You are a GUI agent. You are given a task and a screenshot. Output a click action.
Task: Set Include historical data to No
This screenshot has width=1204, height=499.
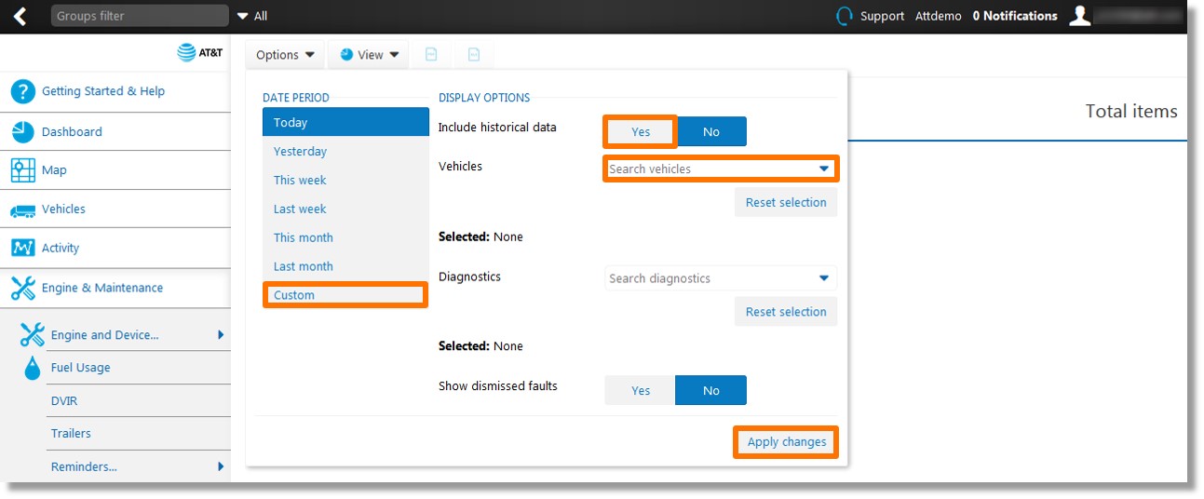711,131
